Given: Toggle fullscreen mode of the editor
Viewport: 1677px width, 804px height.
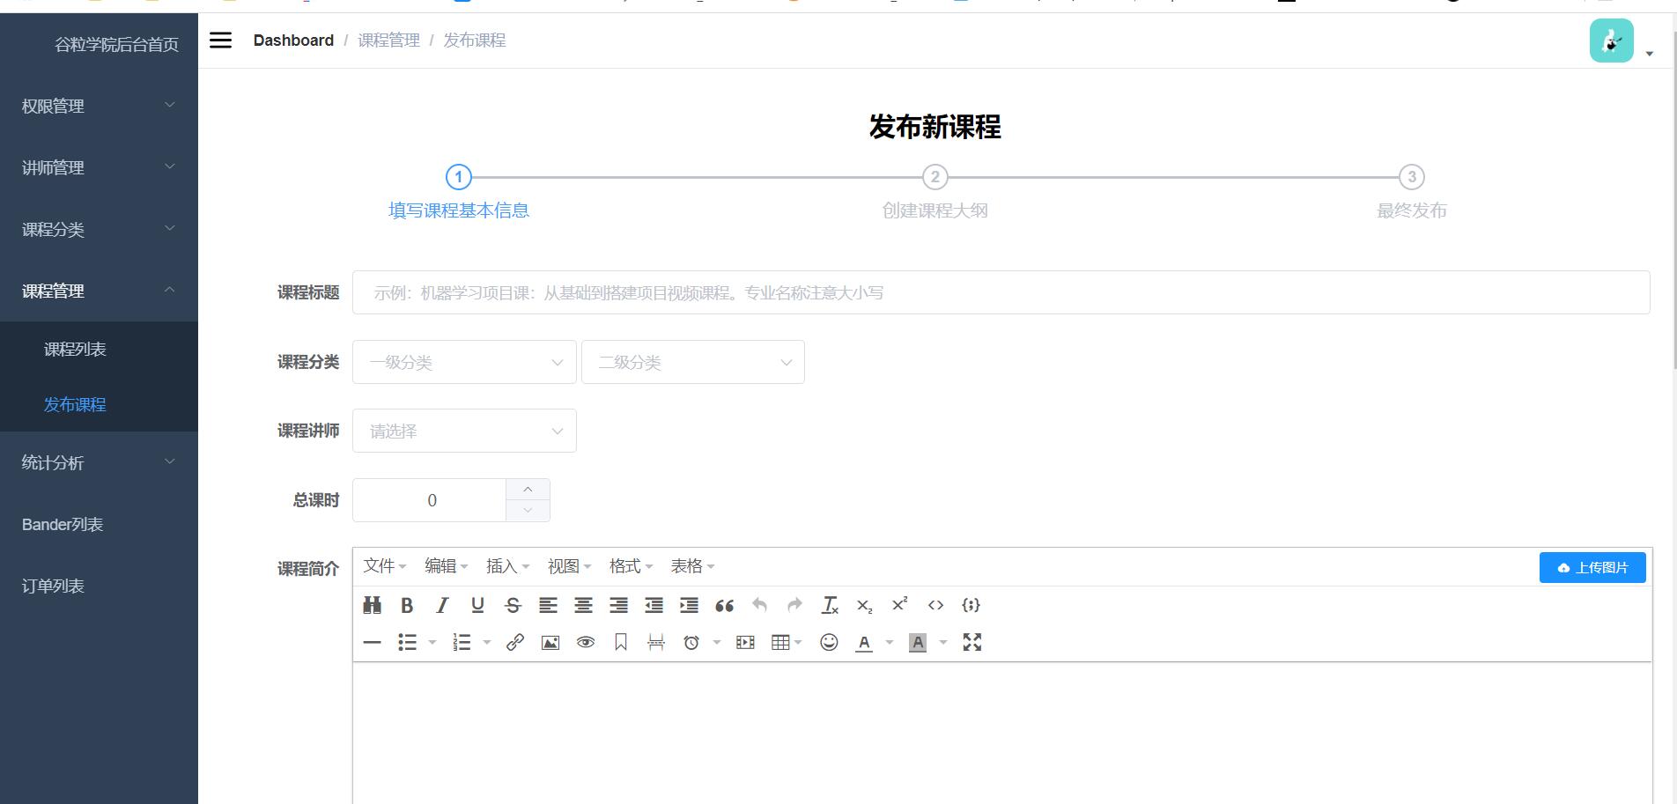Looking at the screenshot, I should [x=972, y=643].
